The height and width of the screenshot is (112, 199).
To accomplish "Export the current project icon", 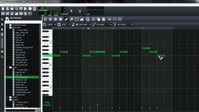I will tap(25, 9).
